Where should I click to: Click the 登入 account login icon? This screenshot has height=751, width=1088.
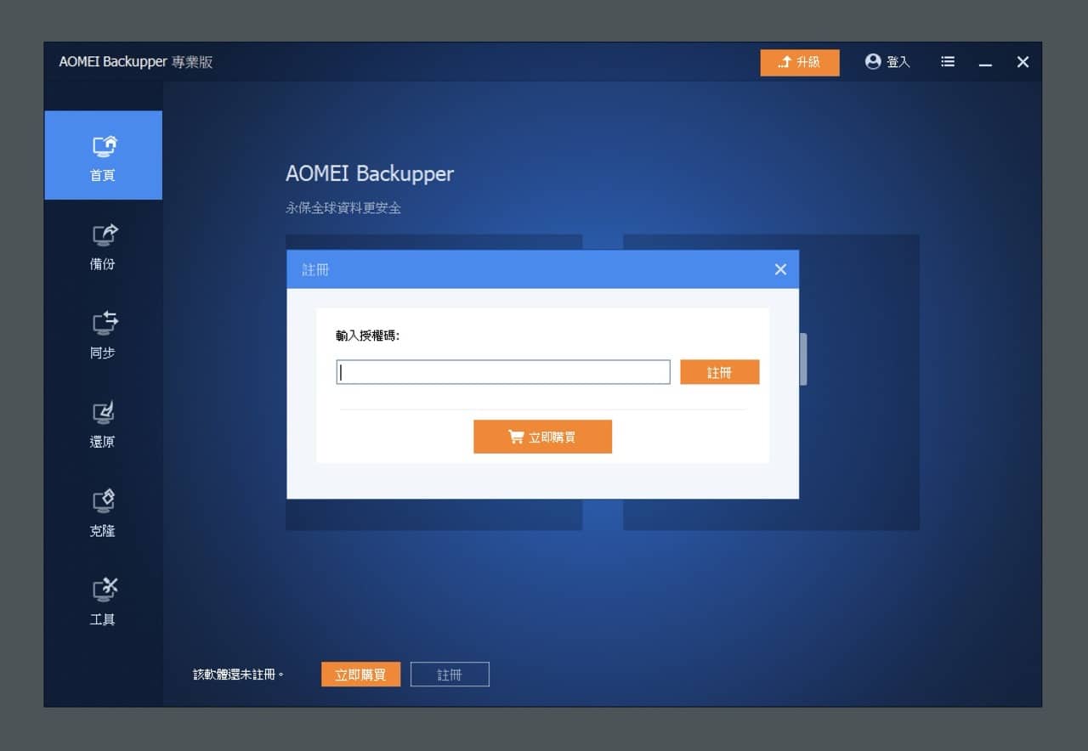tap(887, 62)
